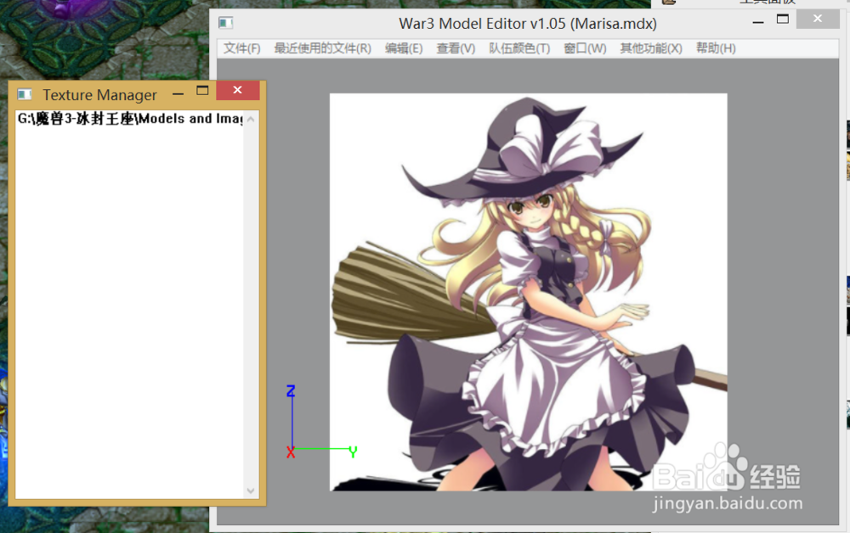The image size is (850, 533).
Task: Click the Texture Manager window icon
Action: [25, 95]
